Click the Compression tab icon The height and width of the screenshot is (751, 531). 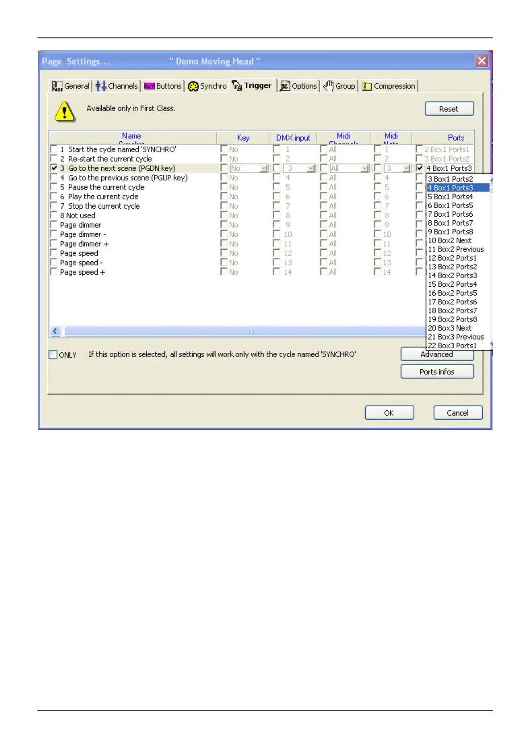coord(367,86)
